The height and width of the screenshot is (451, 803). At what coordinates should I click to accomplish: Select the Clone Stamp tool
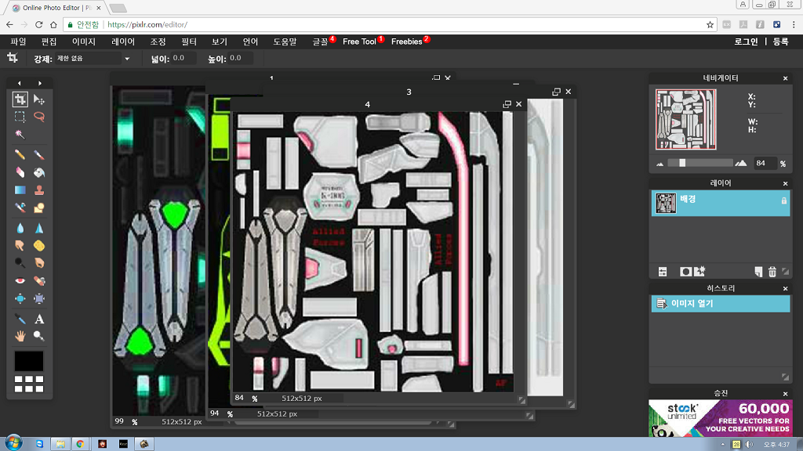39,190
